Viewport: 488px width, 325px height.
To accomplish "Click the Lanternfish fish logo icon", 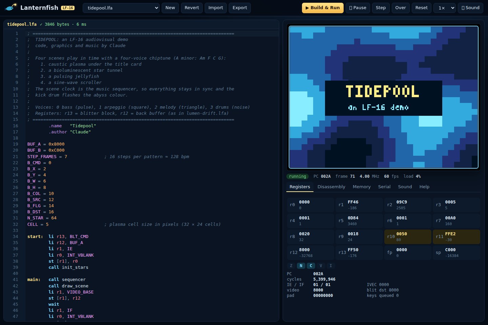I will pos(11,7).
